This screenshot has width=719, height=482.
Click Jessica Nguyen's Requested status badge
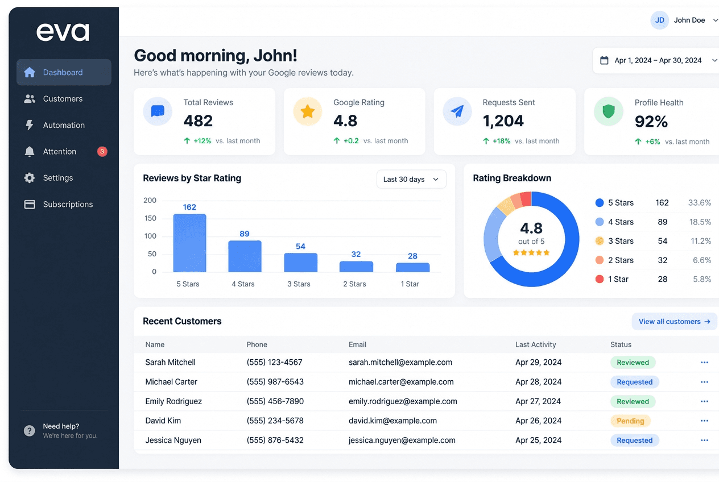pos(634,441)
